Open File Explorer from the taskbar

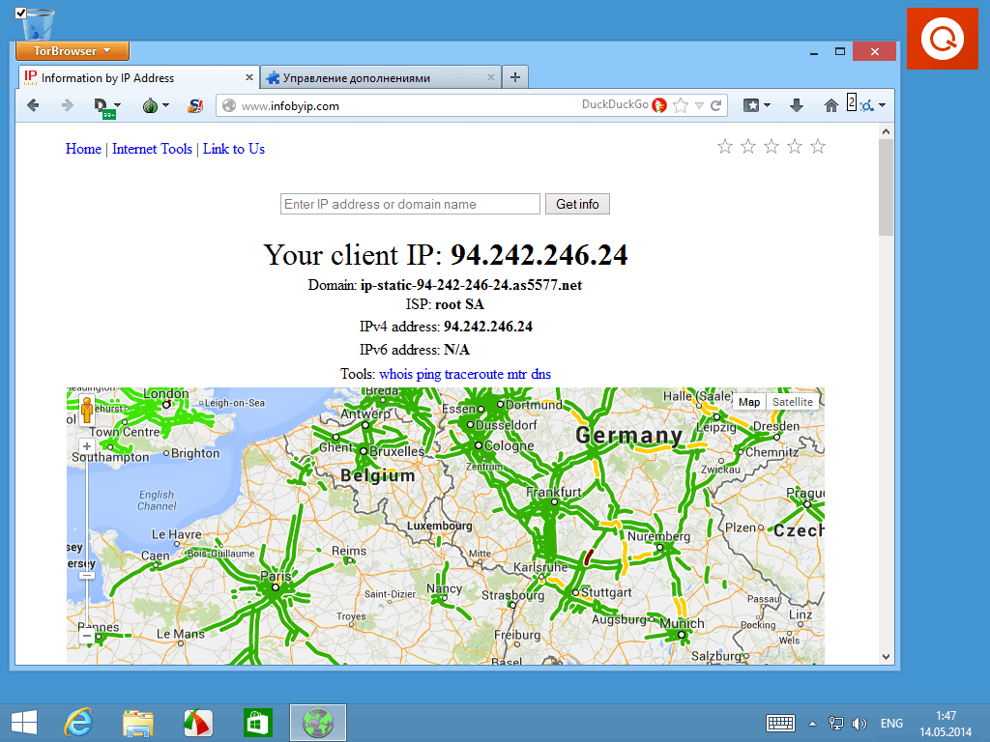pyautogui.click(x=137, y=723)
